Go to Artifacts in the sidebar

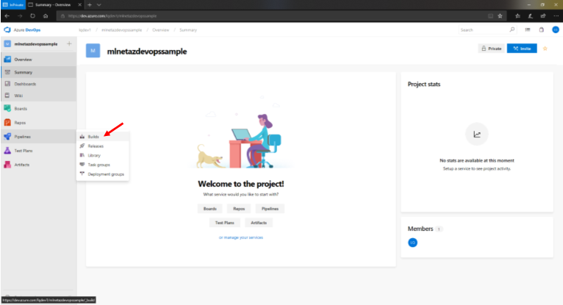[x=22, y=165]
